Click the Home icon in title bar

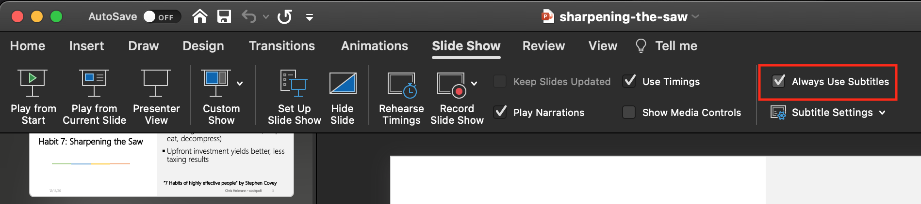pyautogui.click(x=200, y=17)
